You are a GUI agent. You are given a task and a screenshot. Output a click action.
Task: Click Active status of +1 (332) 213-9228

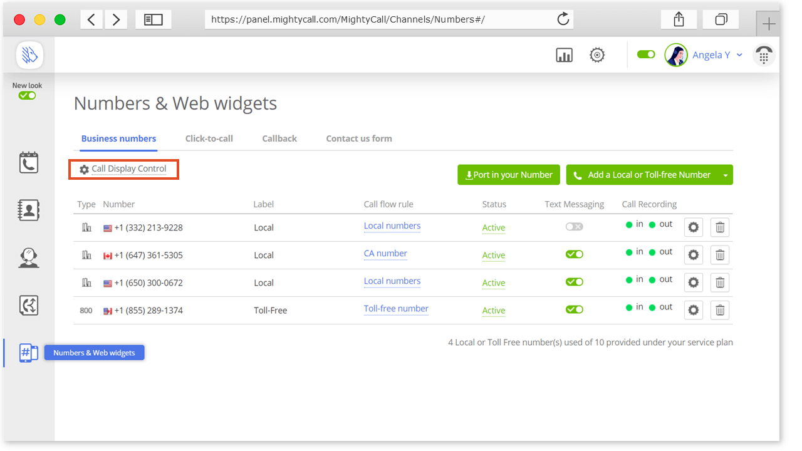(494, 228)
